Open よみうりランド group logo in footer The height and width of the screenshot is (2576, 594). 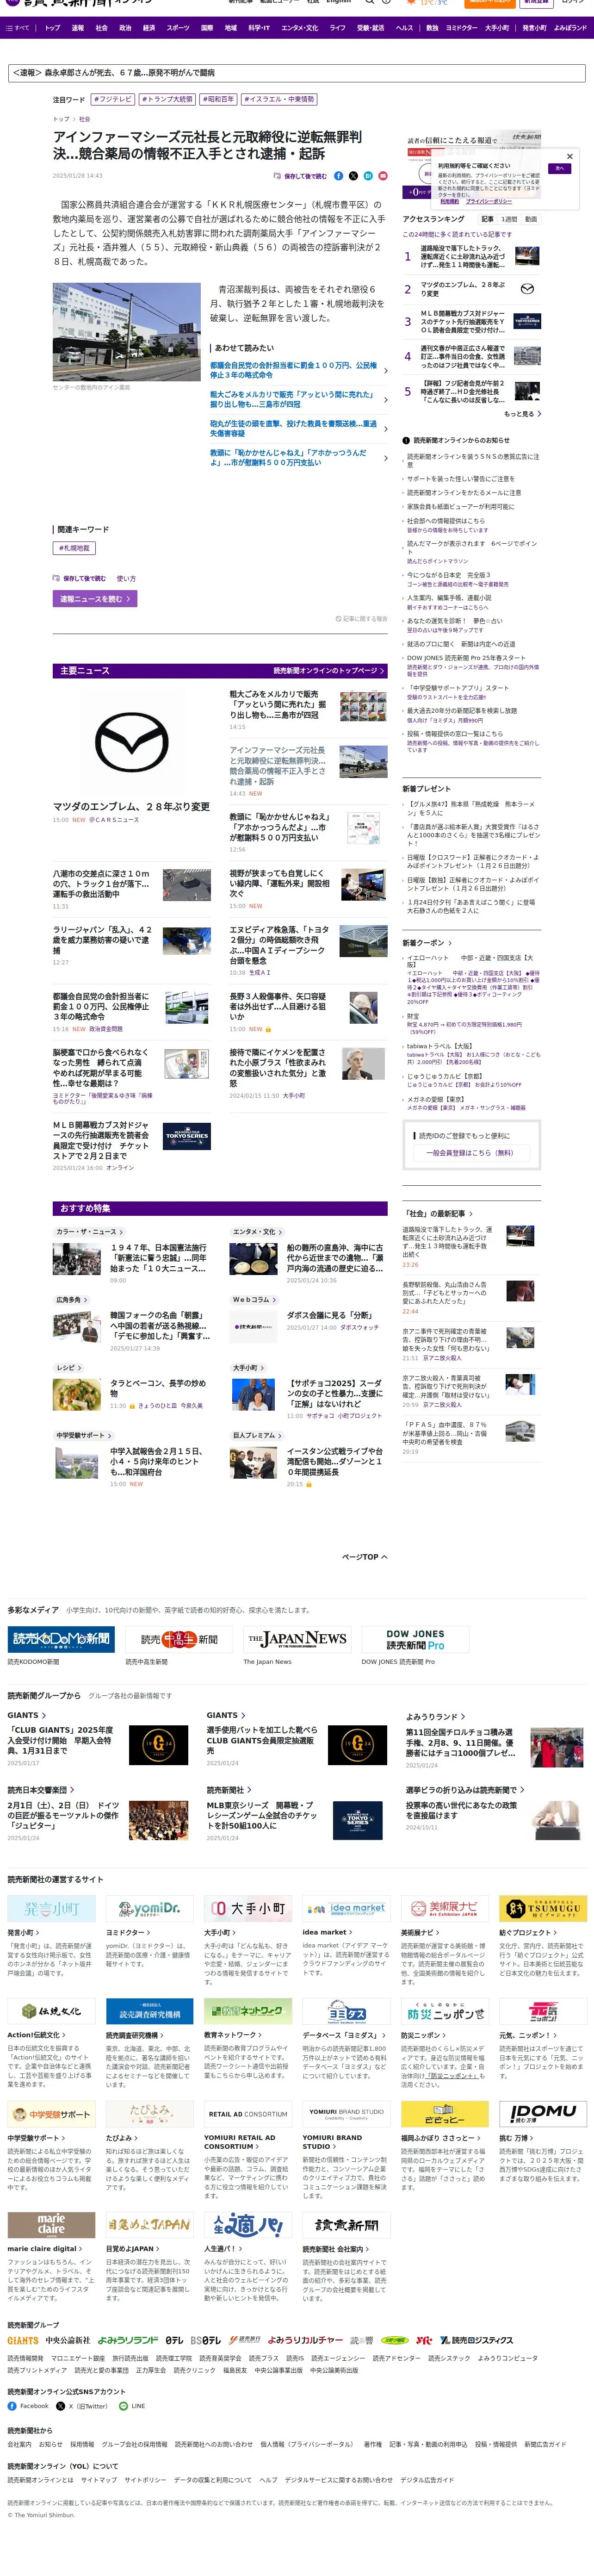pyautogui.click(x=128, y=2340)
